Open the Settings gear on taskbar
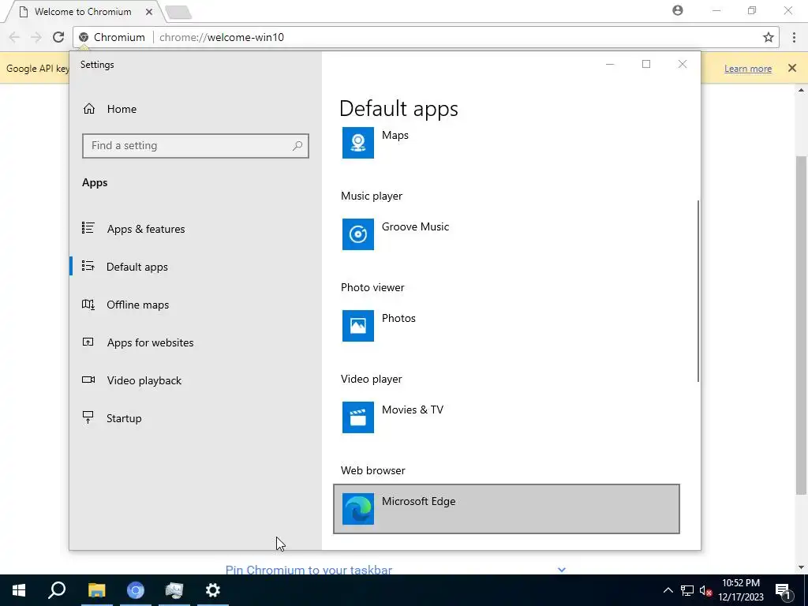808x606 pixels. (x=213, y=590)
